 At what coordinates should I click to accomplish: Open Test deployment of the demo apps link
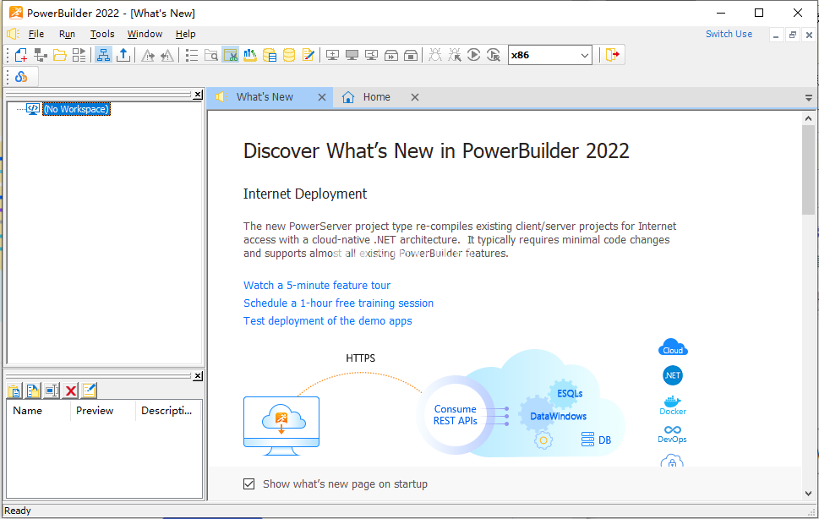(327, 321)
